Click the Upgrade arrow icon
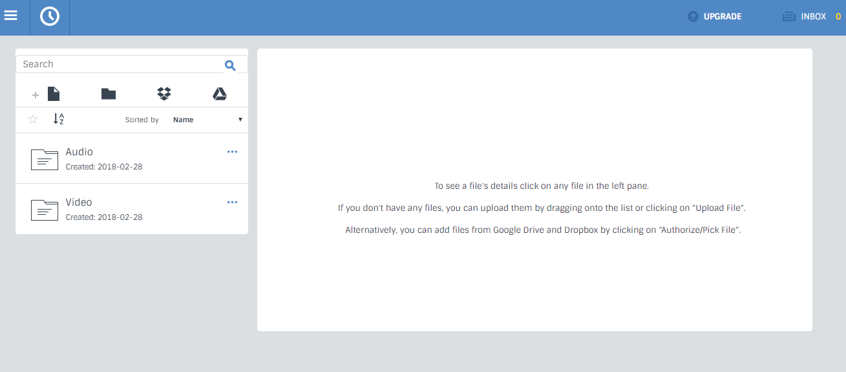This screenshot has height=372, width=846. coord(693,17)
